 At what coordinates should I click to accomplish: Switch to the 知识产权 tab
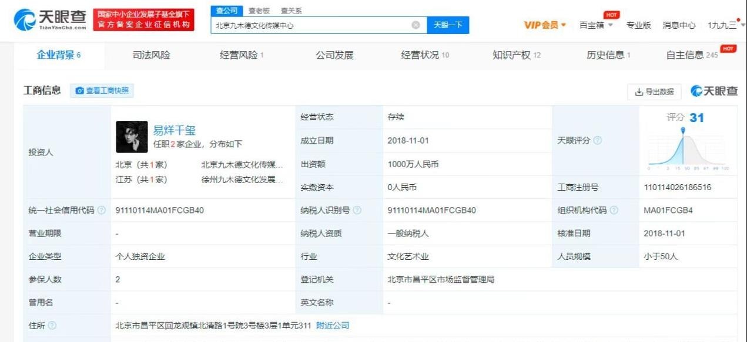(516, 55)
